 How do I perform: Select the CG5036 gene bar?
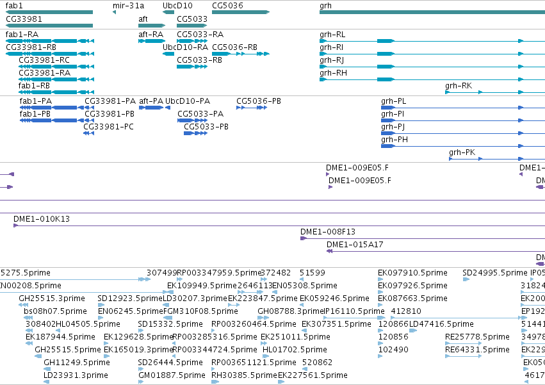pos(241,12)
